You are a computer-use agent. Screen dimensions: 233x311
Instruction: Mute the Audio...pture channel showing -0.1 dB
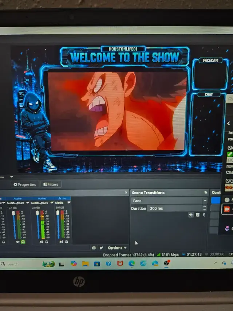click(18, 242)
